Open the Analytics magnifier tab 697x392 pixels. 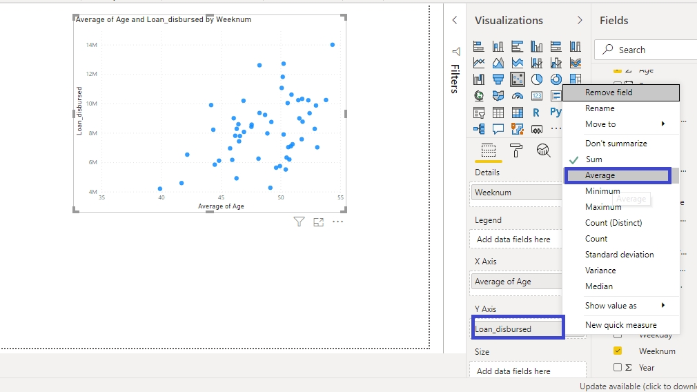[544, 150]
